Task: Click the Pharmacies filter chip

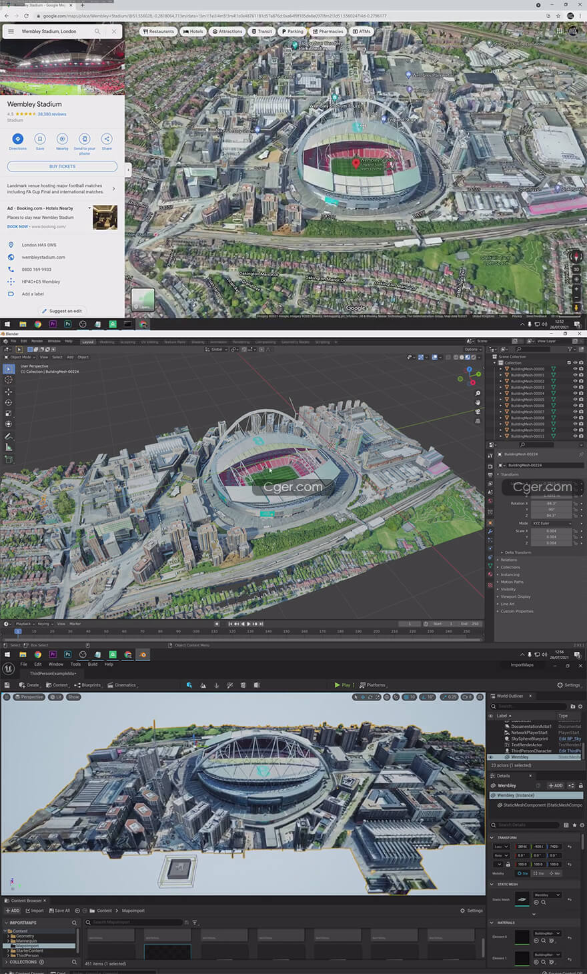Action: (x=328, y=31)
